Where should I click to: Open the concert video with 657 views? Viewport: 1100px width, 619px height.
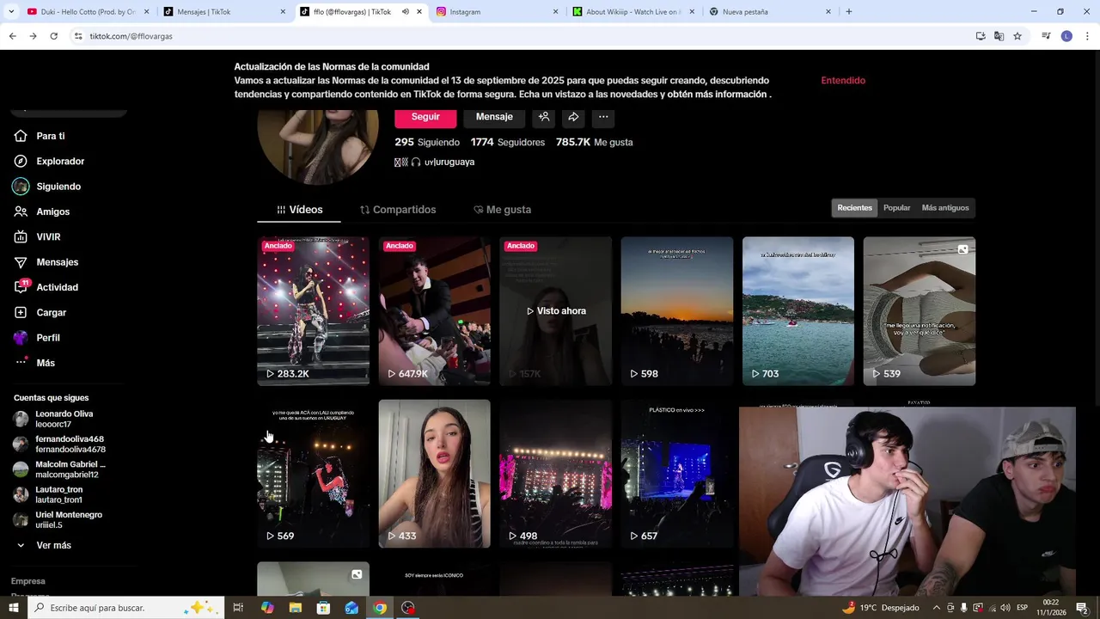676,474
